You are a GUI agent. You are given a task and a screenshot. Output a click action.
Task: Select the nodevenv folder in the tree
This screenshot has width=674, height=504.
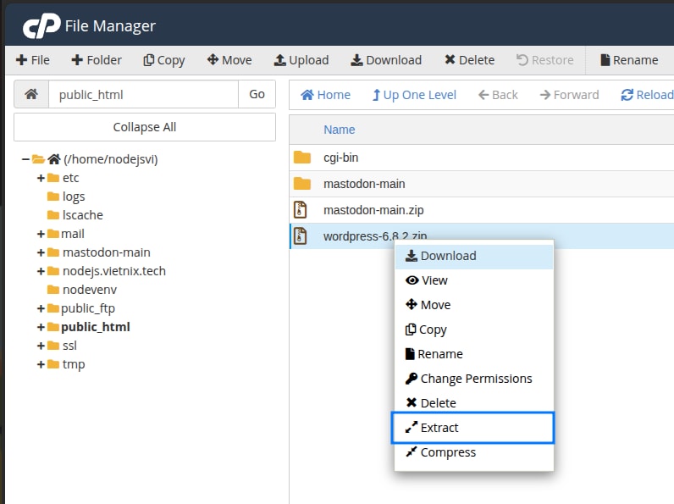[90, 290]
